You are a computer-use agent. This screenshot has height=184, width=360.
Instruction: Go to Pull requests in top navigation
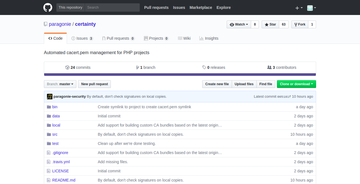(x=156, y=7)
